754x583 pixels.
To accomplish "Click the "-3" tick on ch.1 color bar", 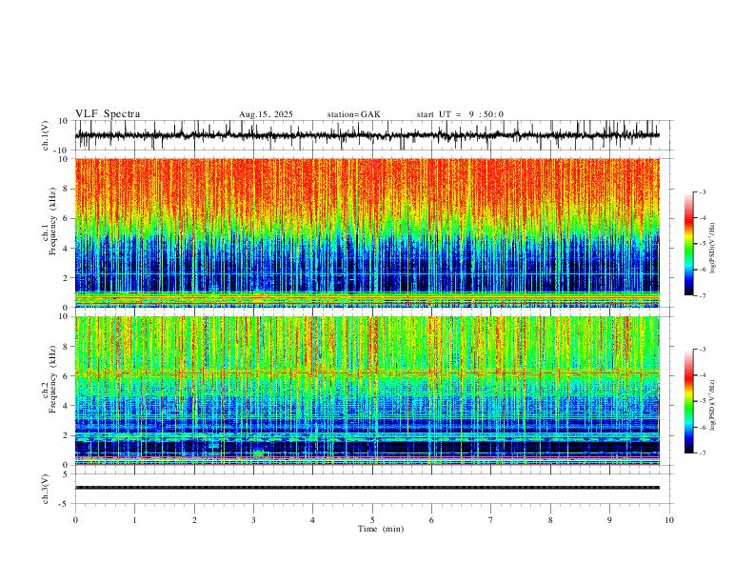I will click(702, 191).
